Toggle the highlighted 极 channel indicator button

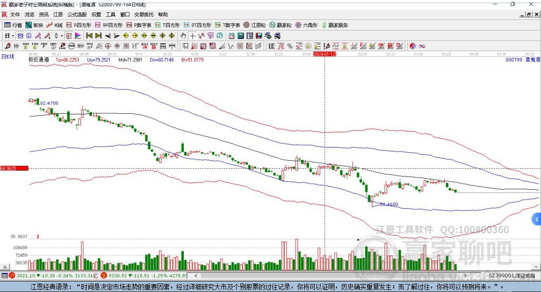(69, 36)
